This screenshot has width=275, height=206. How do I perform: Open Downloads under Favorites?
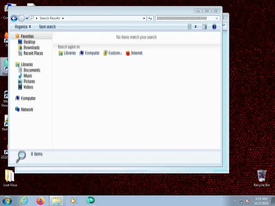pyautogui.click(x=31, y=48)
